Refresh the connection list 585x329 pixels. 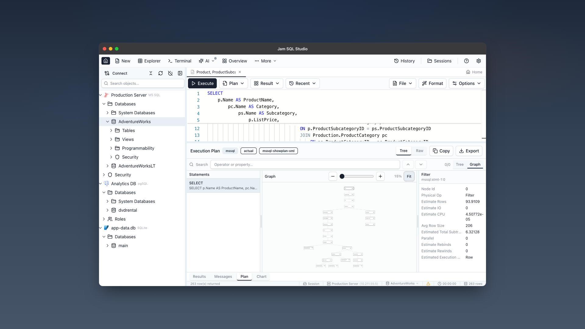pyautogui.click(x=161, y=73)
